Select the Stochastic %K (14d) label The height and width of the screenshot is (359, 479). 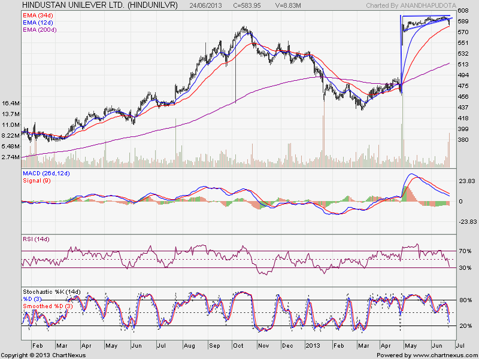tap(51, 292)
